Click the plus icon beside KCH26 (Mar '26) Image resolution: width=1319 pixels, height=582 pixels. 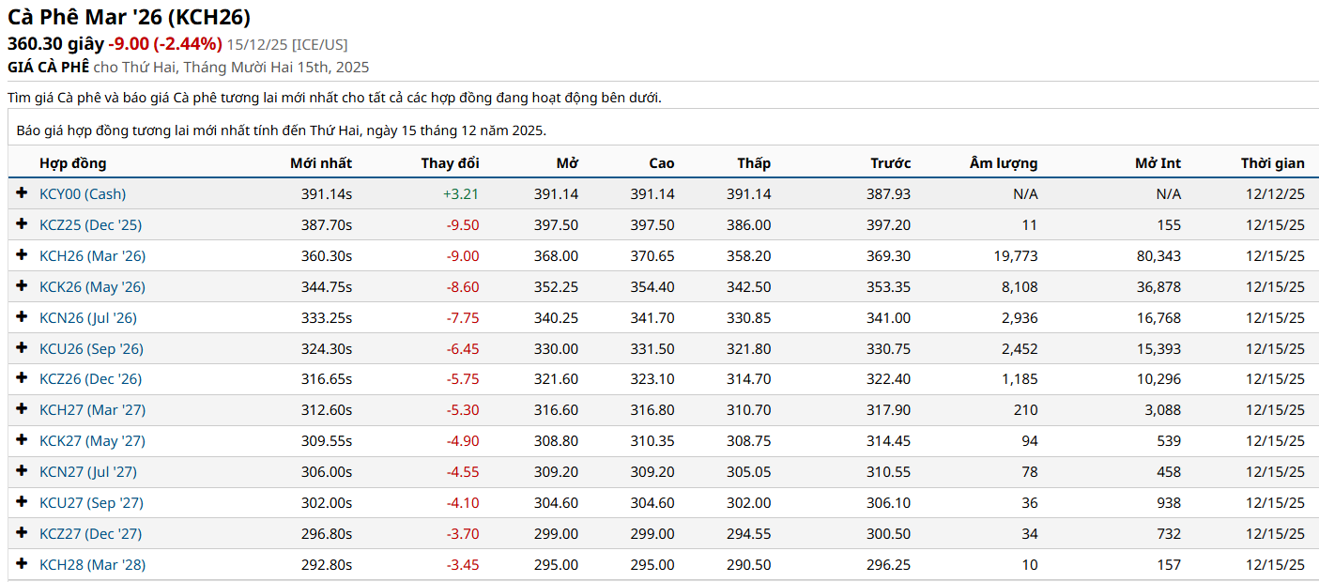(x=23, y=255)
